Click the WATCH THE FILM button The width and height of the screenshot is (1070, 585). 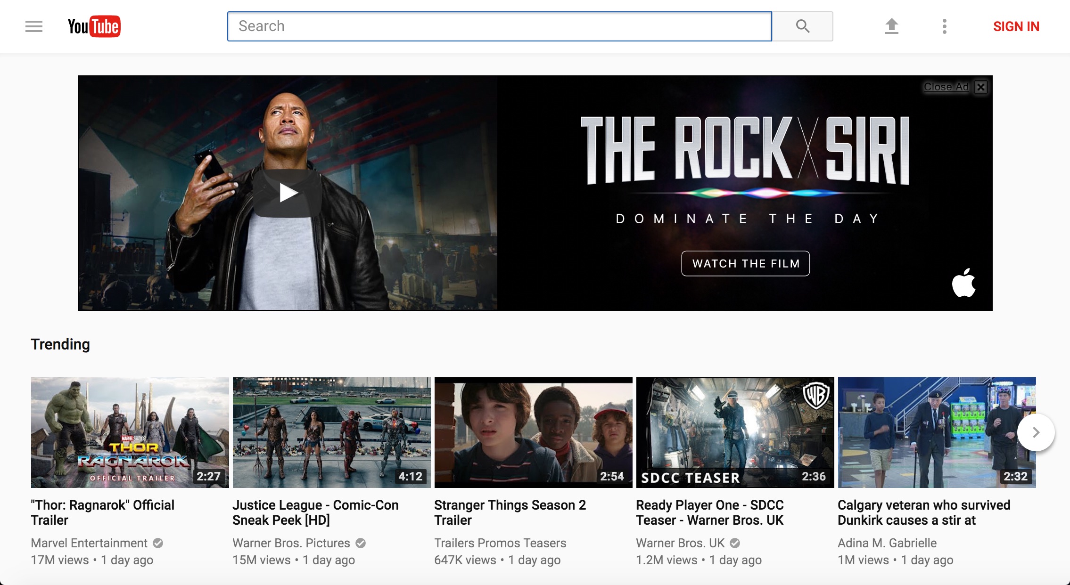[746, 263]
